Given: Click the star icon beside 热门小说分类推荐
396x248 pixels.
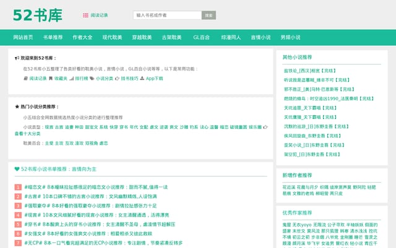Looking at the screenshot, I should coord(17,107).
